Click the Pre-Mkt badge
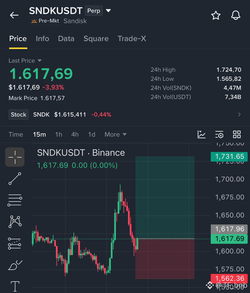 coord(45,21)
